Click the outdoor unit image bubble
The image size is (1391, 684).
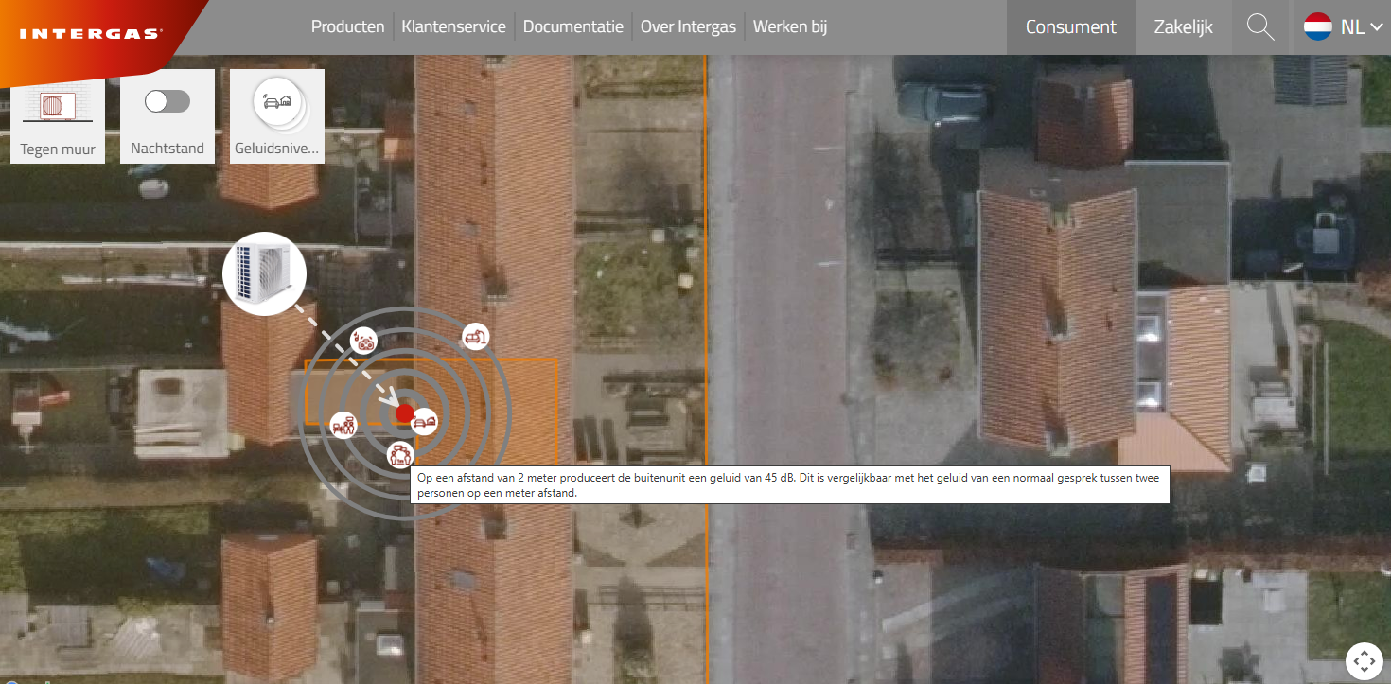coord(264,273)
